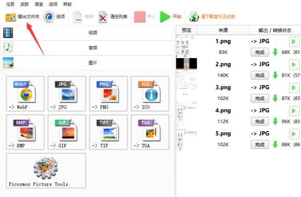The image size is (301, 197).
Task: Click the 预览 column header
Action: point(186,30)
